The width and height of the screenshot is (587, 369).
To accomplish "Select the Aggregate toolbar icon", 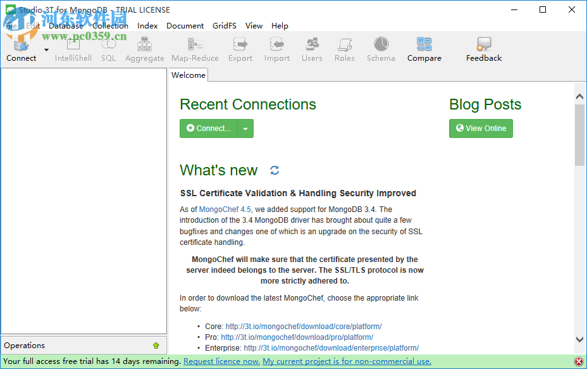I will (144, 49).
